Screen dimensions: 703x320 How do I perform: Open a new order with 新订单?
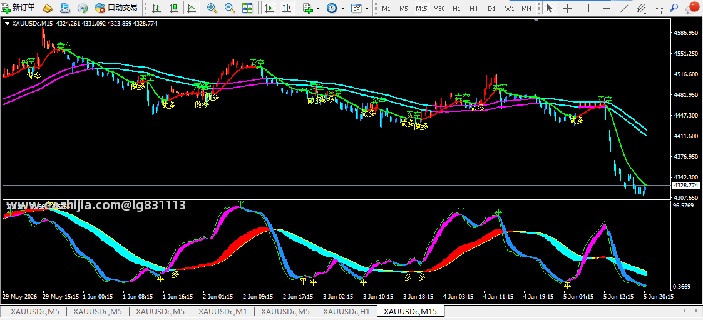coord(19,7)
